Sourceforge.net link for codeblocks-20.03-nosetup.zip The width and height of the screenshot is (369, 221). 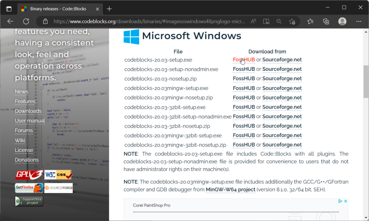coord(282,79)
